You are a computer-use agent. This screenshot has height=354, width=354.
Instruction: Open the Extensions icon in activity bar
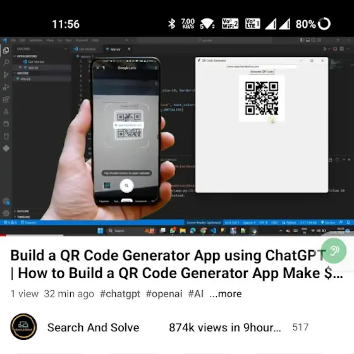pyautogui.click(x=6, y=99)
